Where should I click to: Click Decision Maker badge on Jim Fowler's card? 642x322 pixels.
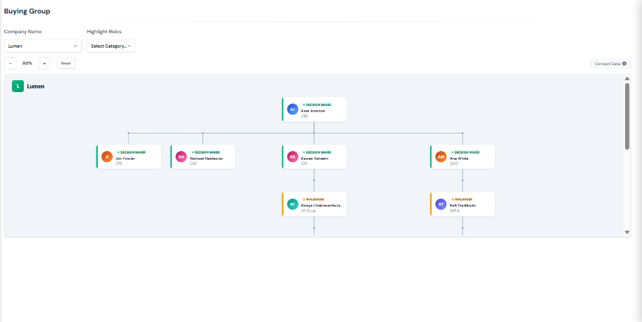click(x=132, y=152)
